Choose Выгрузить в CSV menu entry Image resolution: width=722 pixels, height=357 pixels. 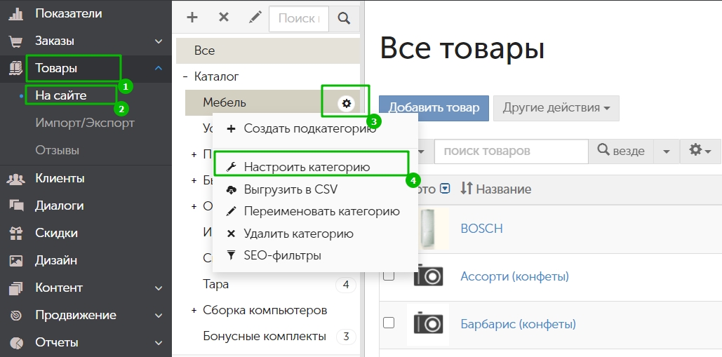coord(290,189)
